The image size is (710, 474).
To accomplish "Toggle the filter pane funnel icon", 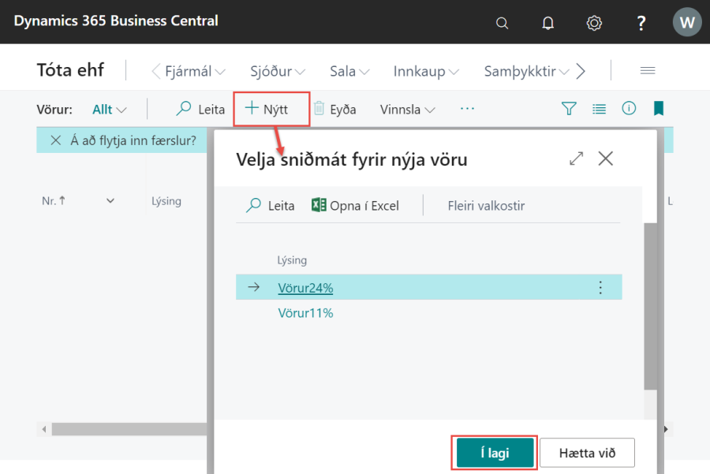I will click(569, 109).
